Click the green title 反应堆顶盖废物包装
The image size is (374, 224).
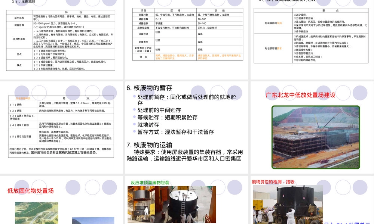click(x=150, y=183)
